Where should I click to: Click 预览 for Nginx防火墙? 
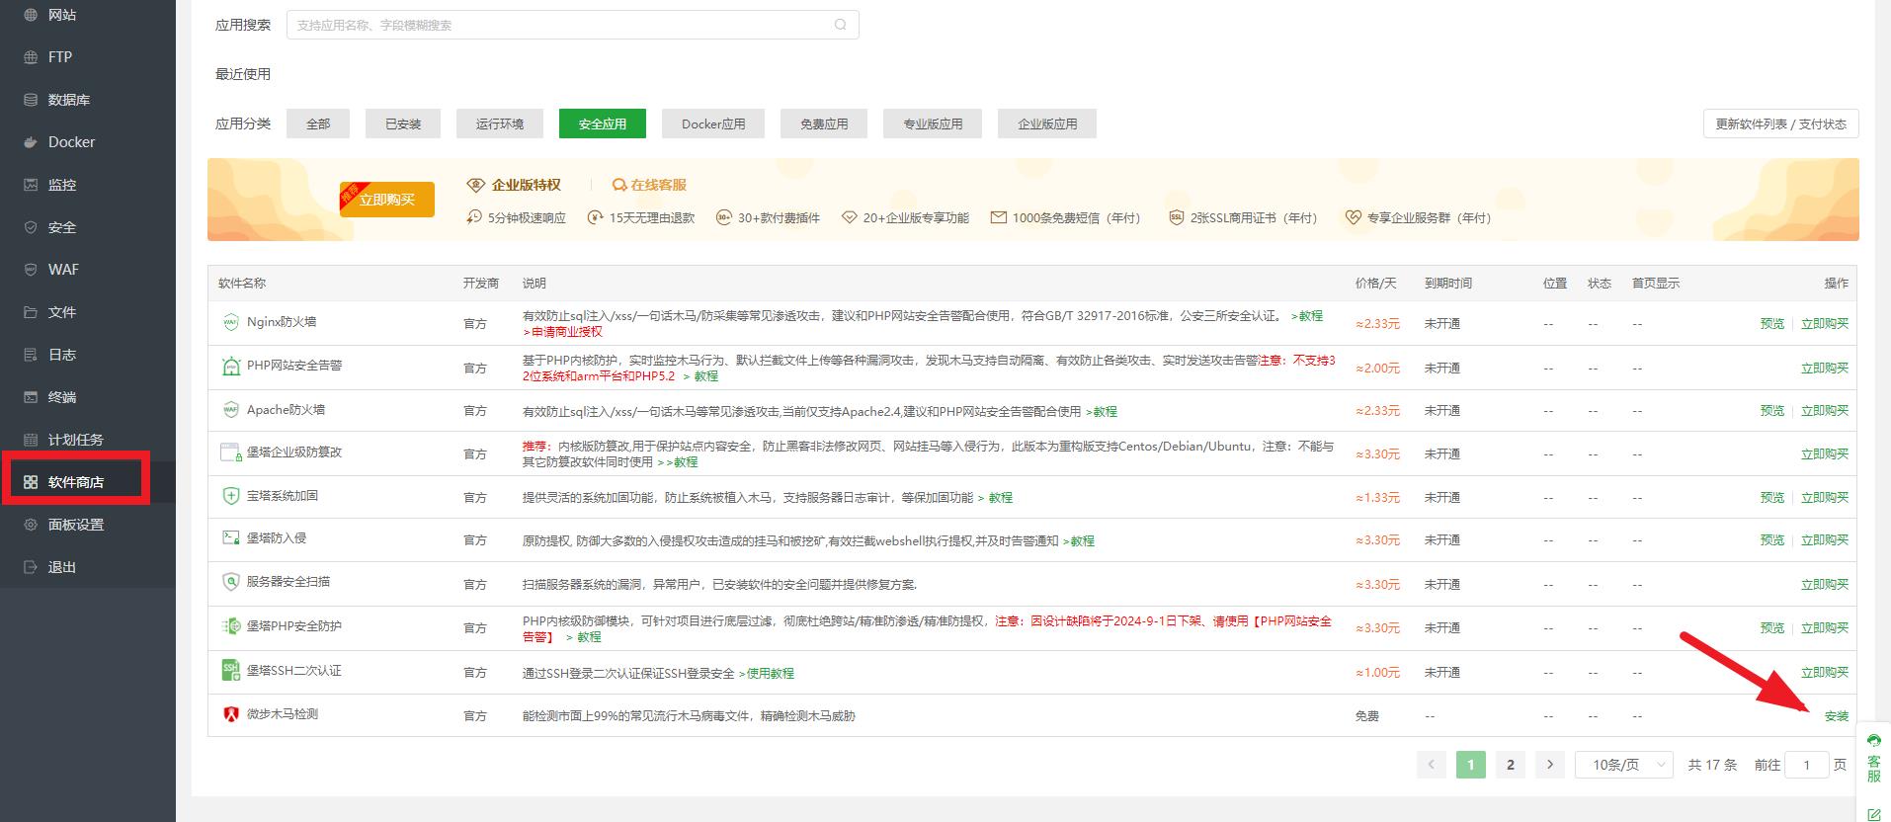pos(1772,324)
